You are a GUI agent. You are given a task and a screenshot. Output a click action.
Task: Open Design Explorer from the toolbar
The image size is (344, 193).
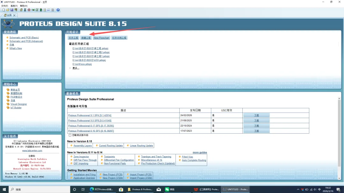(x=41, y=10)
